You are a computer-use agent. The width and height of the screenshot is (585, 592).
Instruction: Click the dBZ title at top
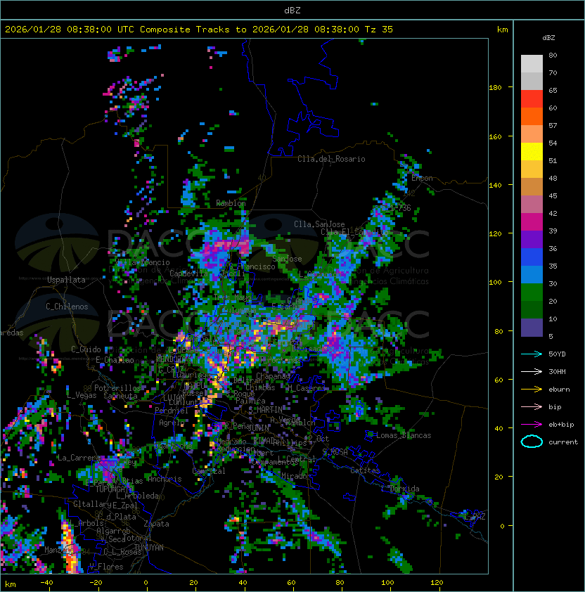[x=292, y=10]
